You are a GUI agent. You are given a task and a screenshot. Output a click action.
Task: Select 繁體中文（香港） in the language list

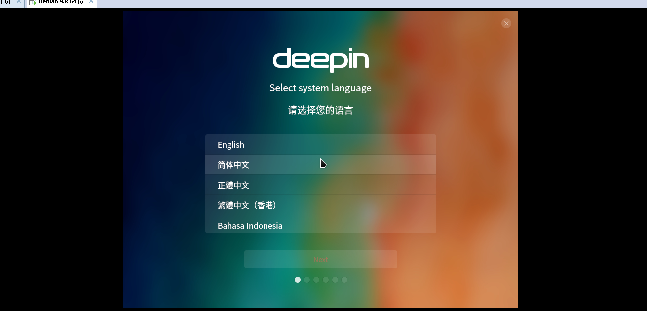pyautogui.click(x=320, y=205)
